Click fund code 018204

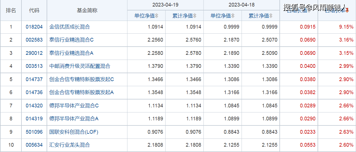(34, 27)
